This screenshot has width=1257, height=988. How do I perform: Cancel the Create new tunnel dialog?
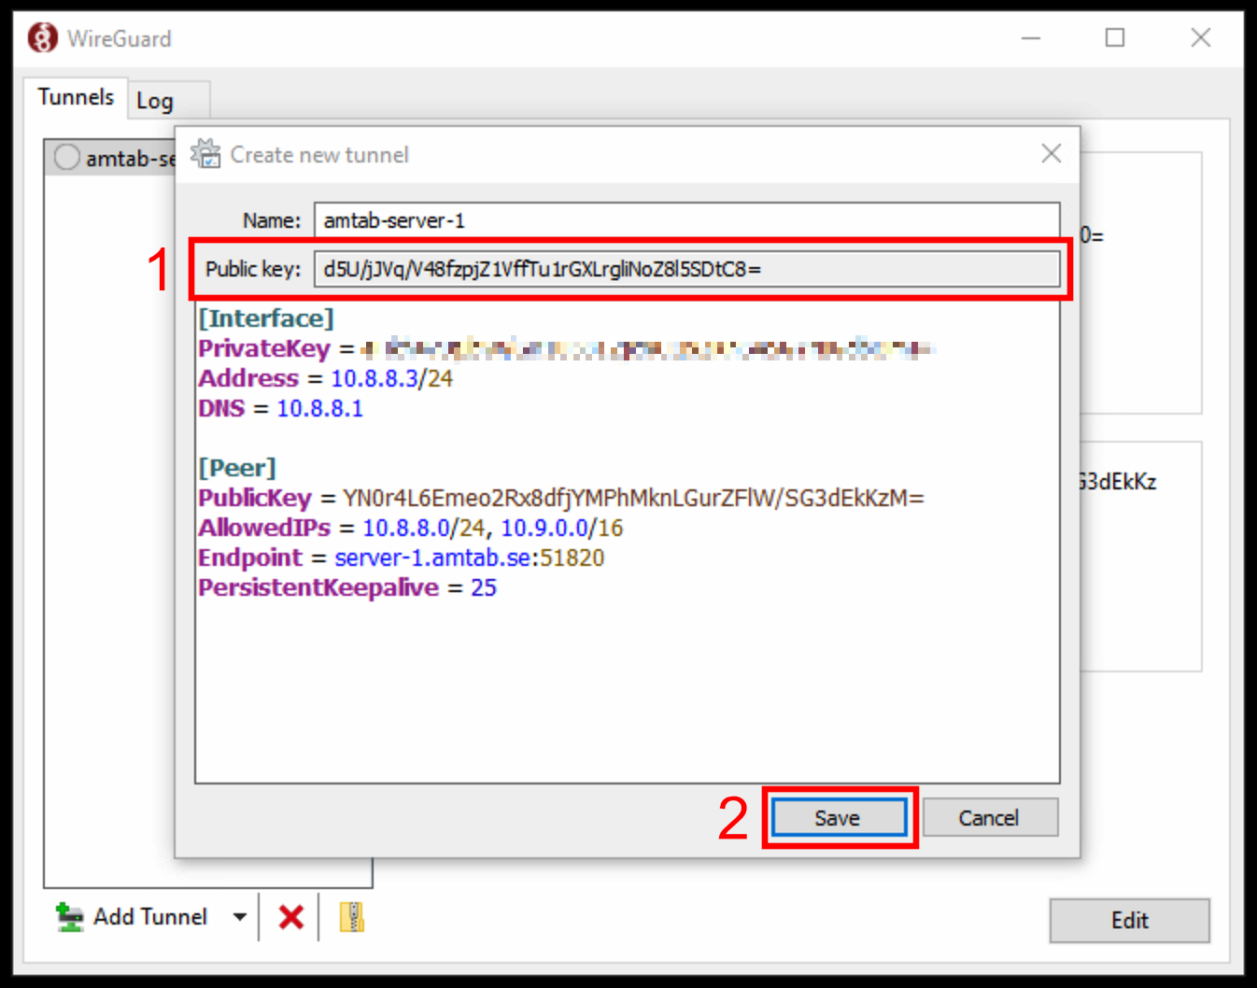pyautogui.click(x=989, y=818)
